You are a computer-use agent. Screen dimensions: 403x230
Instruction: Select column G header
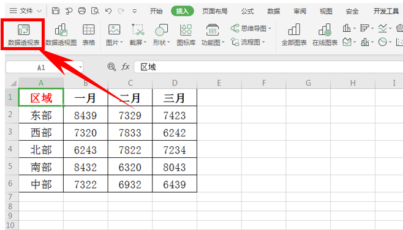pyautogui.click(x=308, y=83)
